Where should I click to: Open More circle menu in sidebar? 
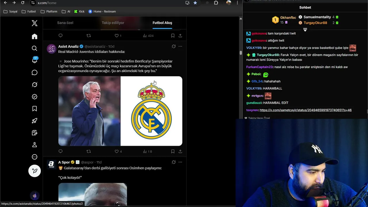click(x=34, y=157)
